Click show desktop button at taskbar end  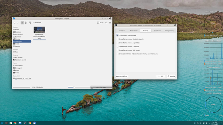(x=221, y=123)
